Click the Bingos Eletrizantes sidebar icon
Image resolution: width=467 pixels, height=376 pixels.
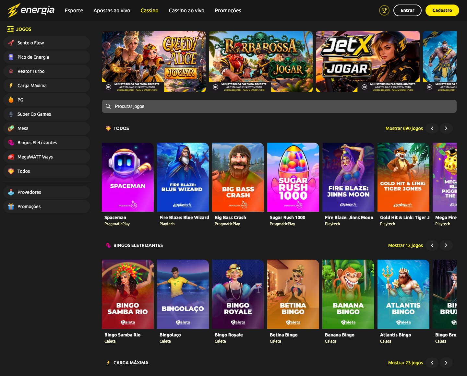[11, 143]
